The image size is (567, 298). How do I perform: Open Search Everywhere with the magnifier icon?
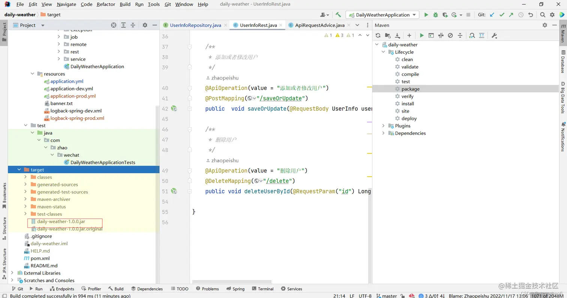pyautogui.click(x=543, y=15)
